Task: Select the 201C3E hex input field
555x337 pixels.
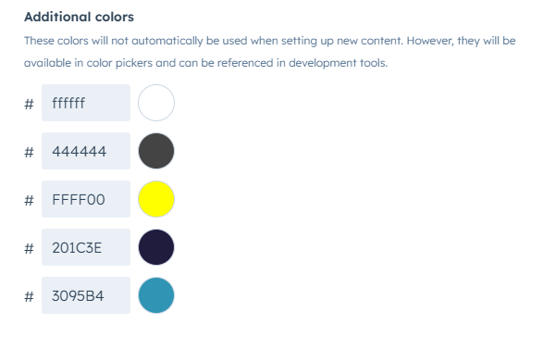Action: pyautogui.click(x=86, y=247)
